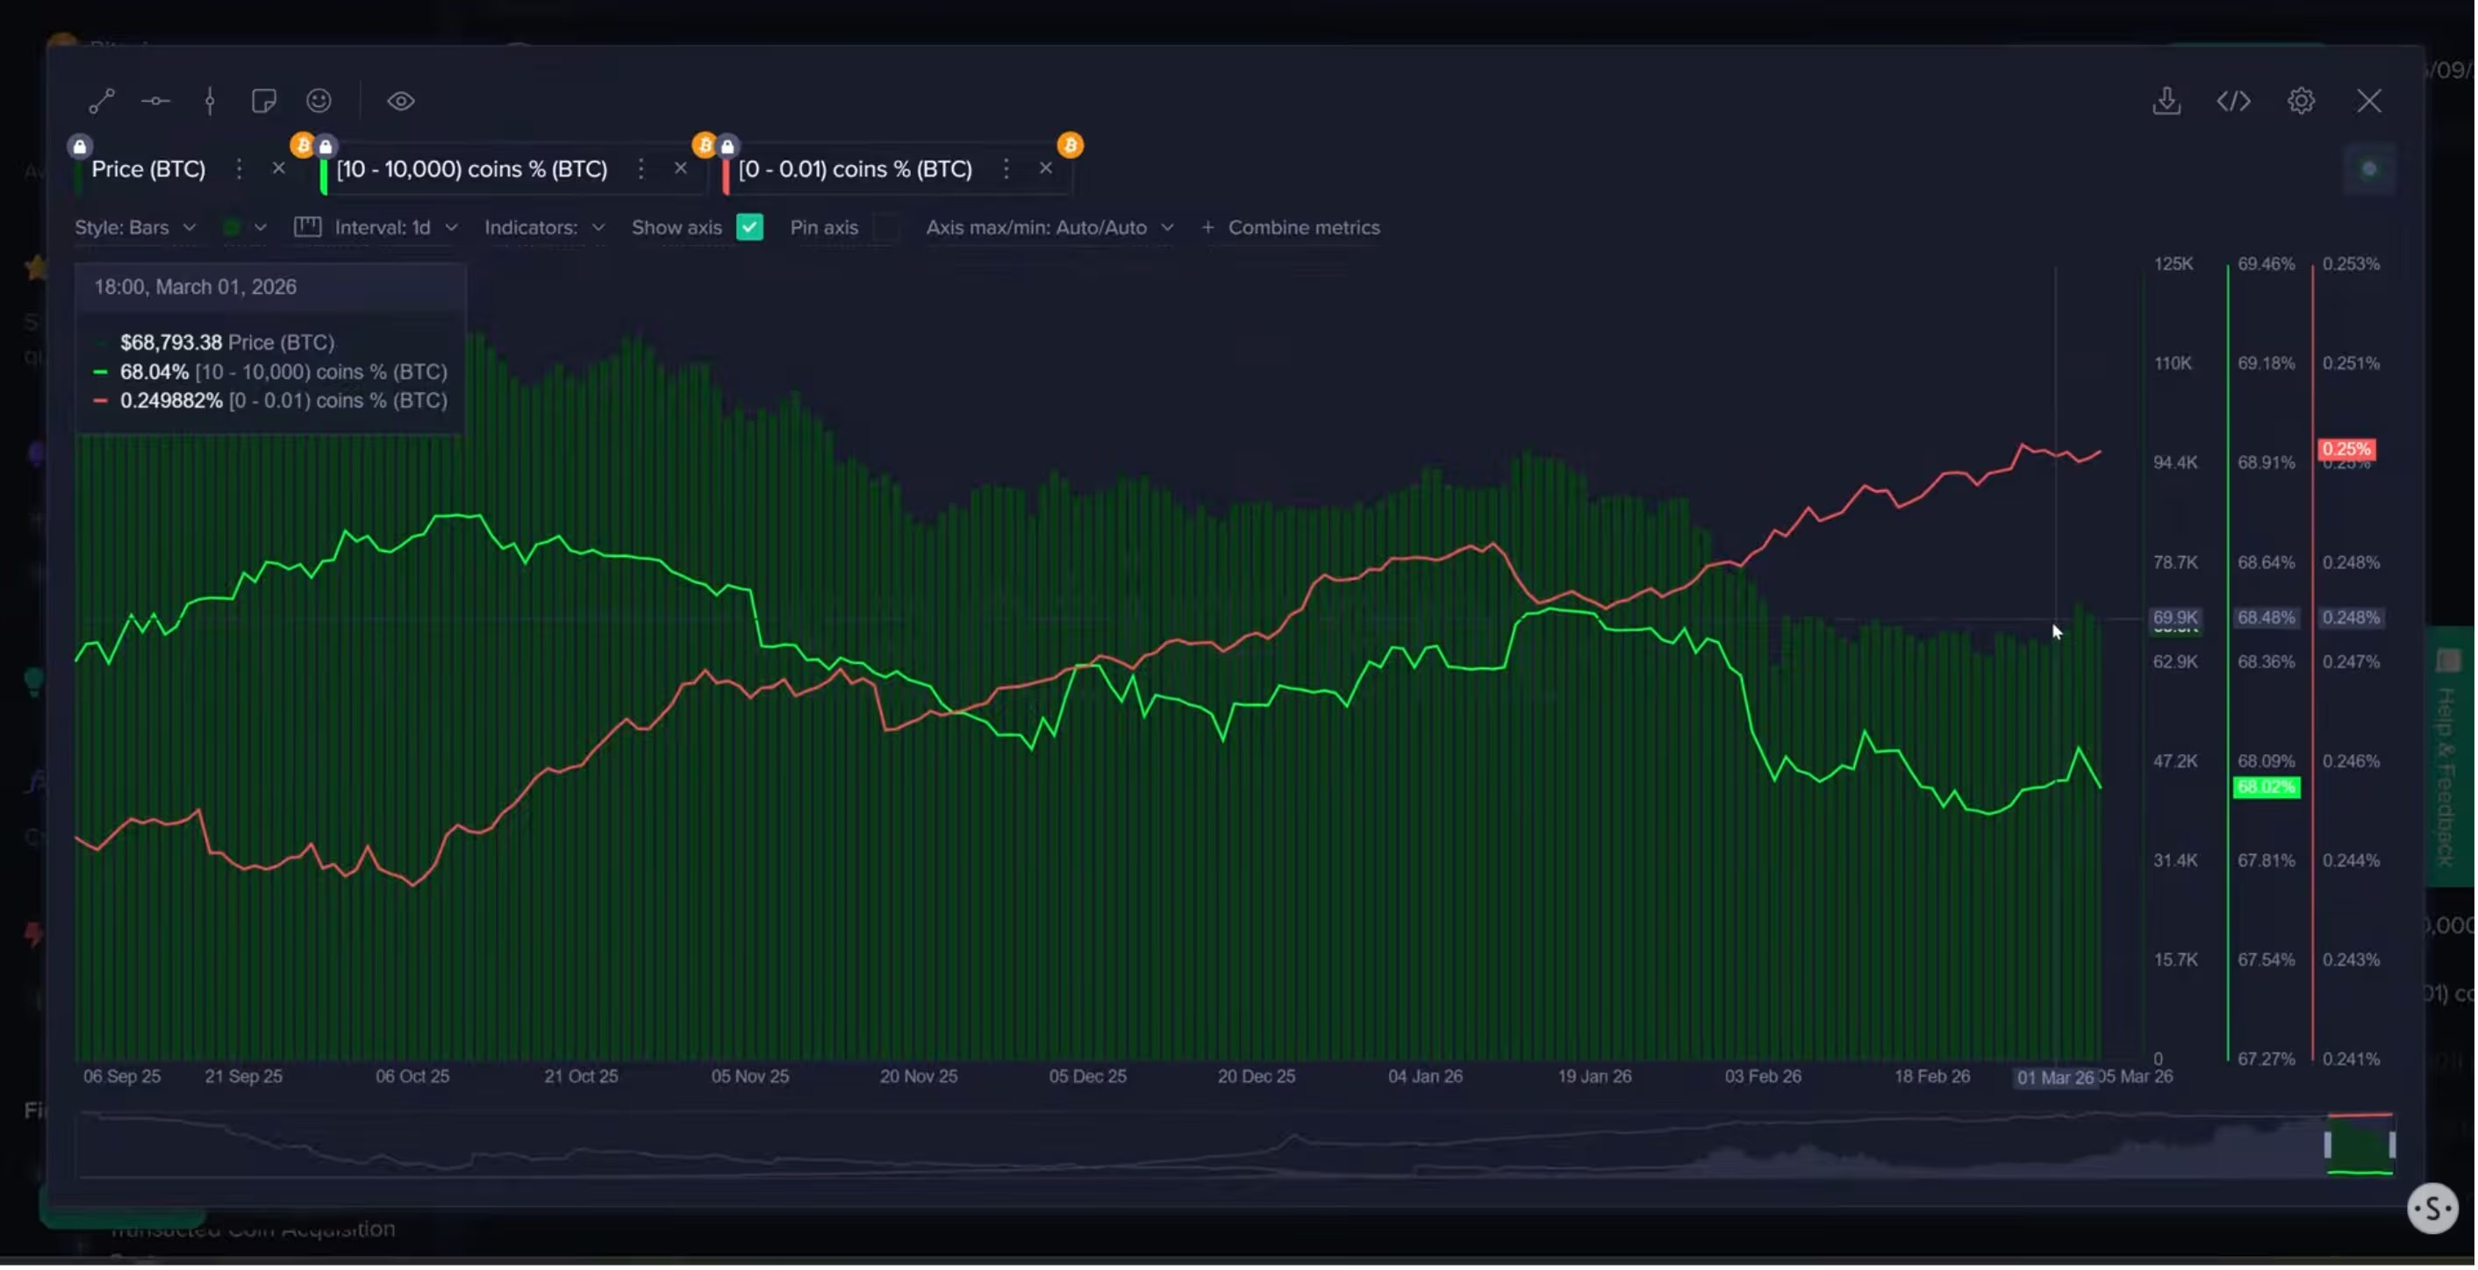Remove the [10 - 10,000) coins % metric

tap(680, 168)
